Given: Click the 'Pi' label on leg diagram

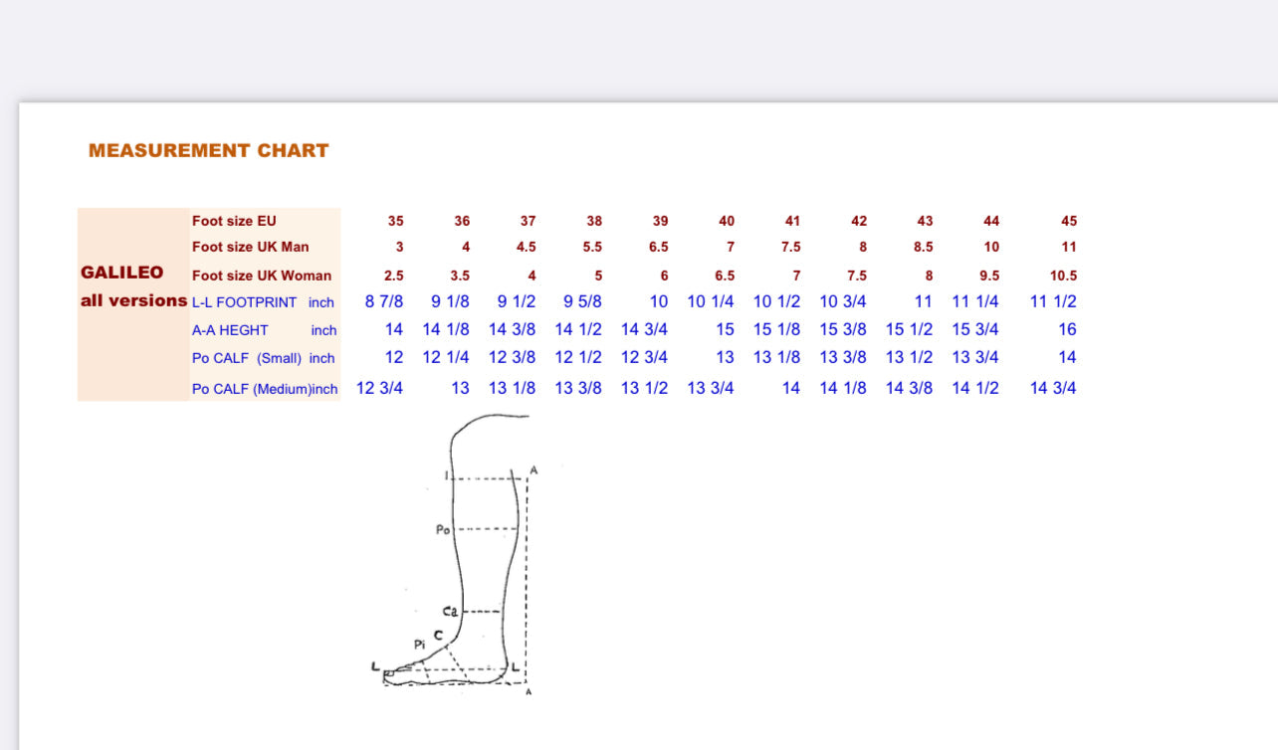Looking at the screenshot, I should point(420,645).
